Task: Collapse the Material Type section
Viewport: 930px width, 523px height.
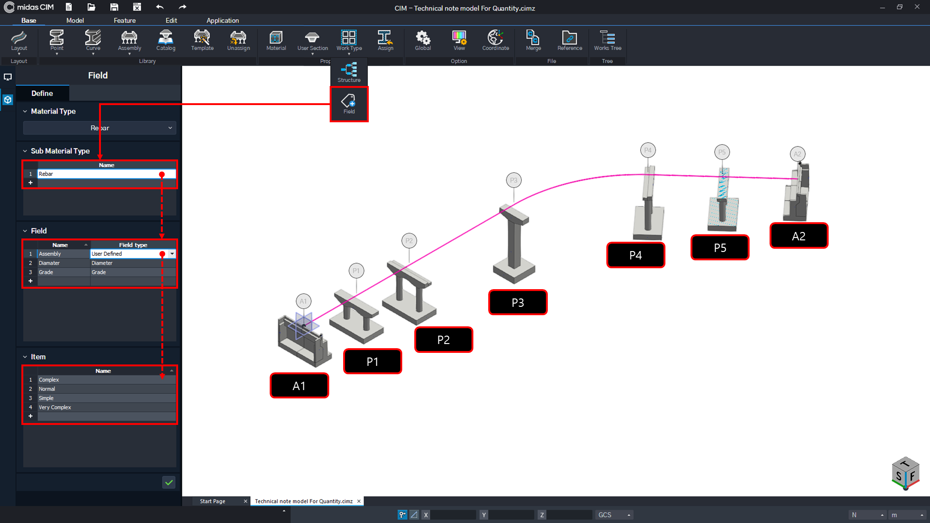Action: [25, 112]
